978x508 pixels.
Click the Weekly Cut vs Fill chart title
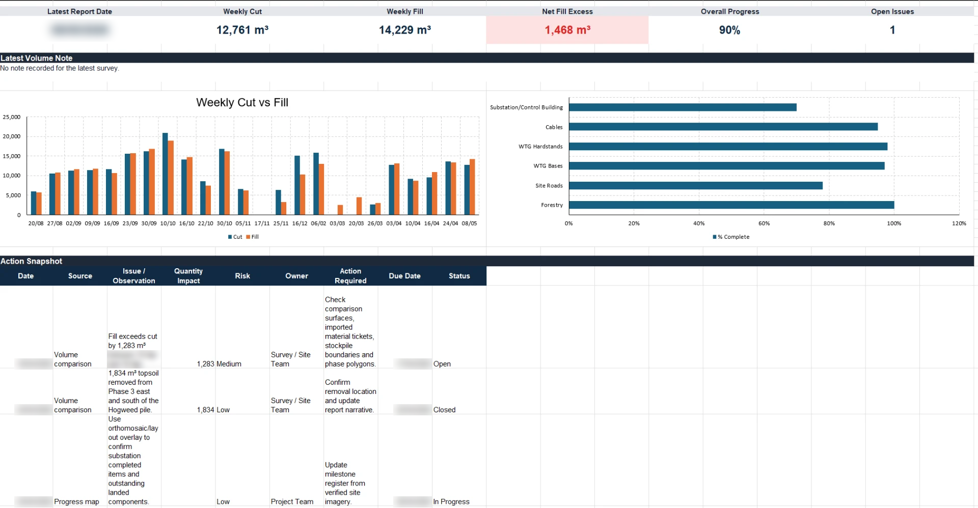click(242, 102)
